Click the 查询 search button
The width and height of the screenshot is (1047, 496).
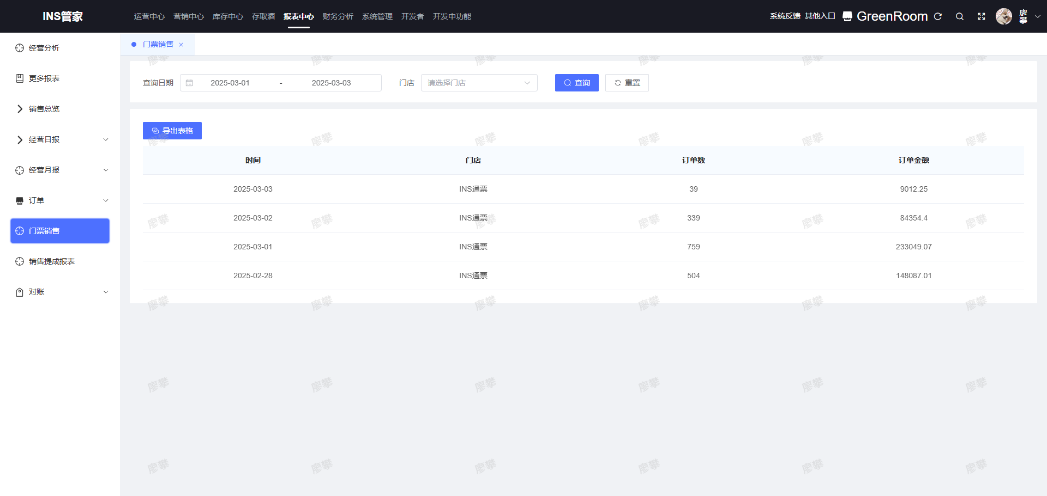pyautogui.click(x=577, y=83)
